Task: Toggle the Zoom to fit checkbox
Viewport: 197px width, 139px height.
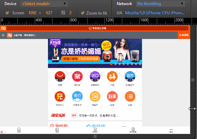Action: point(83,13)
